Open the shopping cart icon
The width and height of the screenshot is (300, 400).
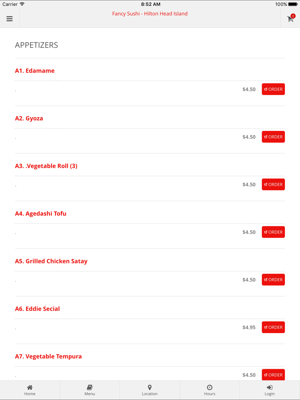[290, 19]
